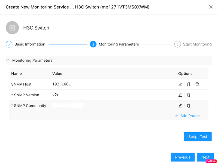Proceed with the Next button

[205, 157]
